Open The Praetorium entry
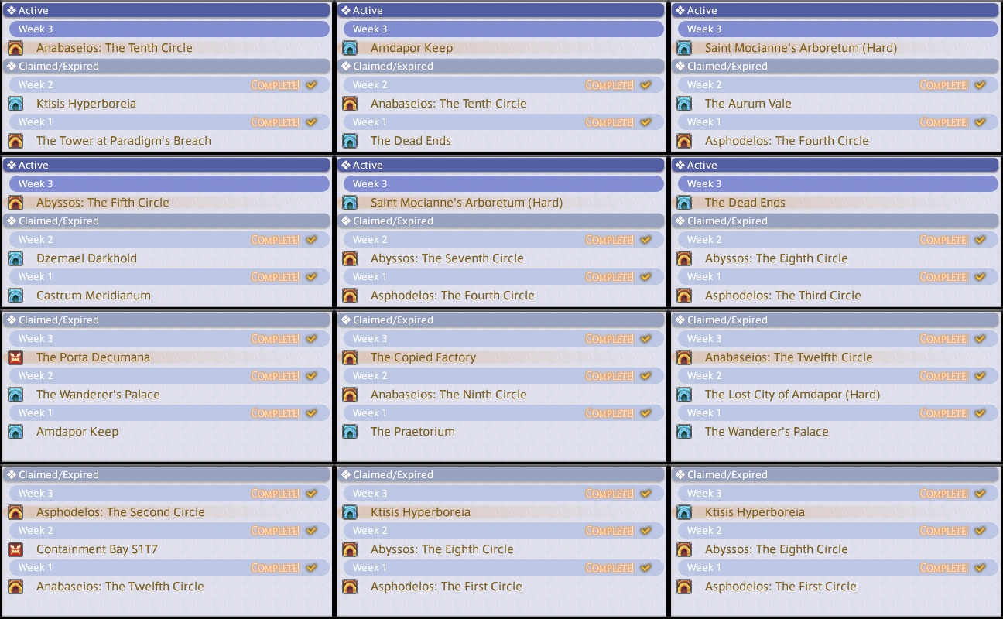This screenshot has width=1003, height=619. click(x=412, y=432)
